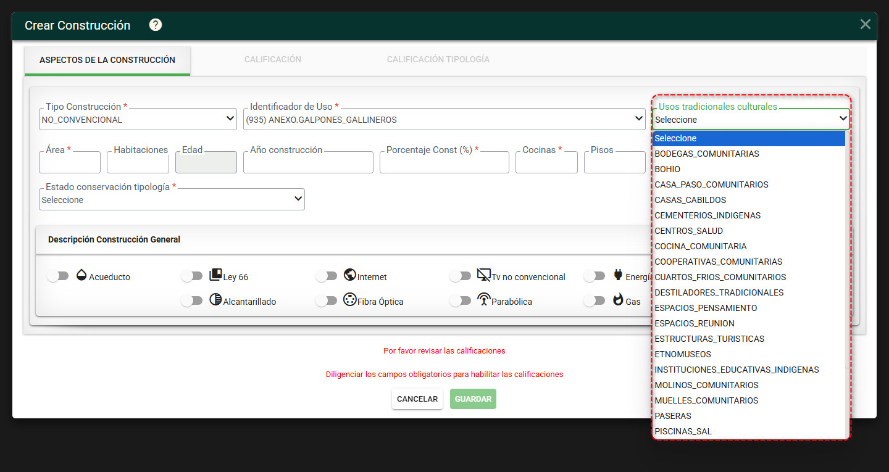
Task: Select MOLINOS_COMUNITARIOS in the list
Action: (x=748, y=385)
